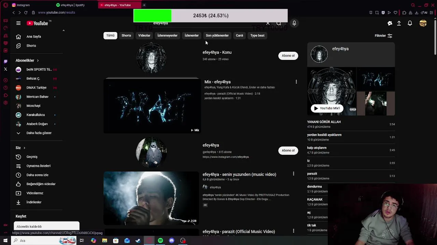The image size is (437, 245).
Task: Open YouTube notifications bell
Action: (410, 23)
